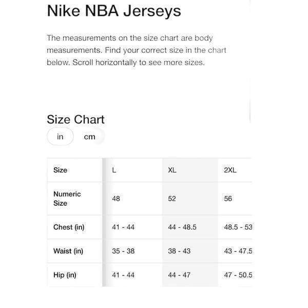
Task: Select the 'in' unit toggle
Action: [x=60, y=137]
